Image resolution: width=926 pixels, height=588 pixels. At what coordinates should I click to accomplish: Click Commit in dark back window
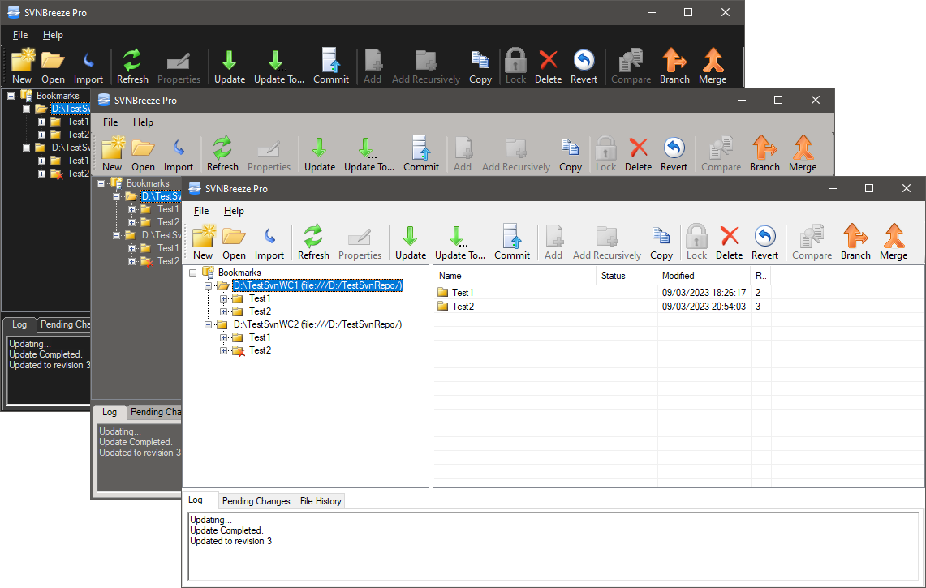[331, 67]
